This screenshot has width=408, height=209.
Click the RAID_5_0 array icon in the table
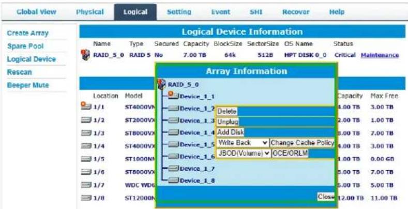pos(85,55)
